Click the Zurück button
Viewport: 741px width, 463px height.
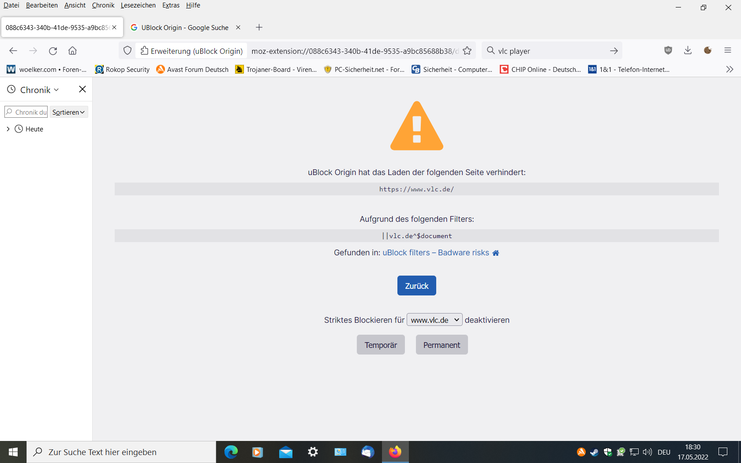[416, 286]
